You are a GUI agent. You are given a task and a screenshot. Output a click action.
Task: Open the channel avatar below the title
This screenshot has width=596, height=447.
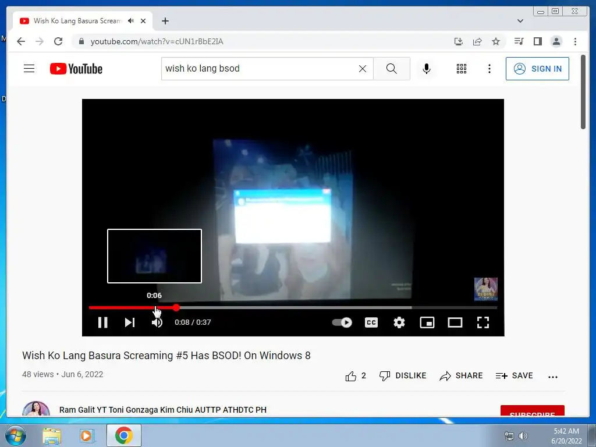(x=36, y=409)
